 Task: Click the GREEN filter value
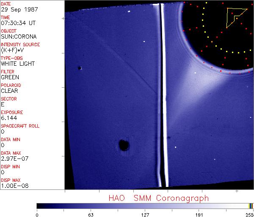(x=10, y=77)
